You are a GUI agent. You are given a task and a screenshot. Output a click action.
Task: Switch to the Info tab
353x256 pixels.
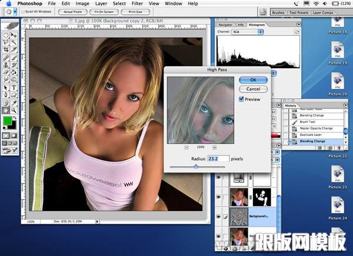241,25
